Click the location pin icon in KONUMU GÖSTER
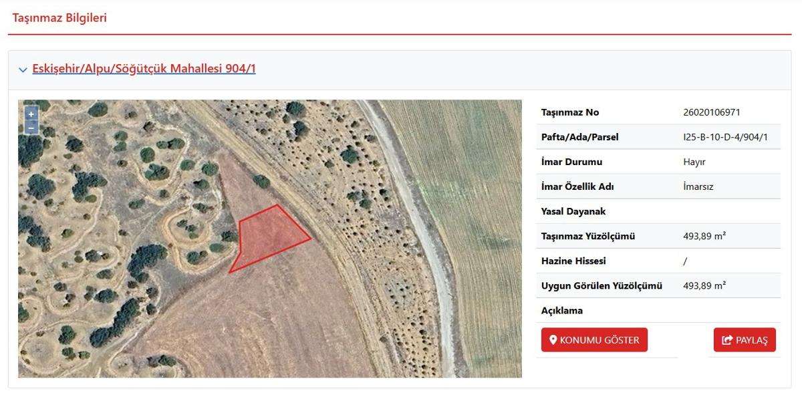This screenshot has height=393, width=802. 553,340
